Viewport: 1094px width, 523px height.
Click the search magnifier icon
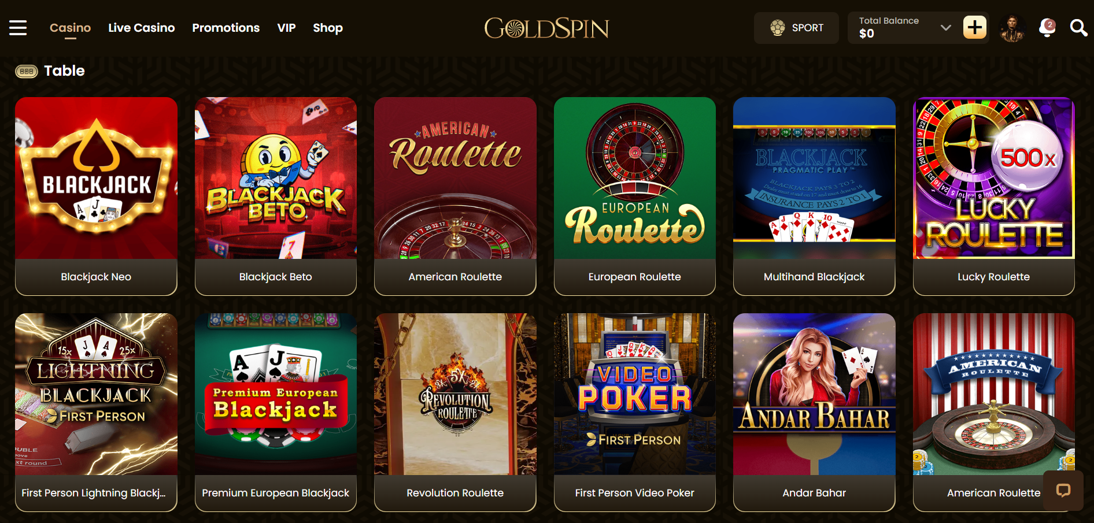[1078, 28]
